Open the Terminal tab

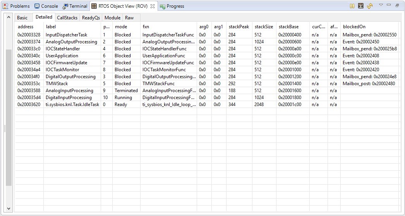pos(75,6)
